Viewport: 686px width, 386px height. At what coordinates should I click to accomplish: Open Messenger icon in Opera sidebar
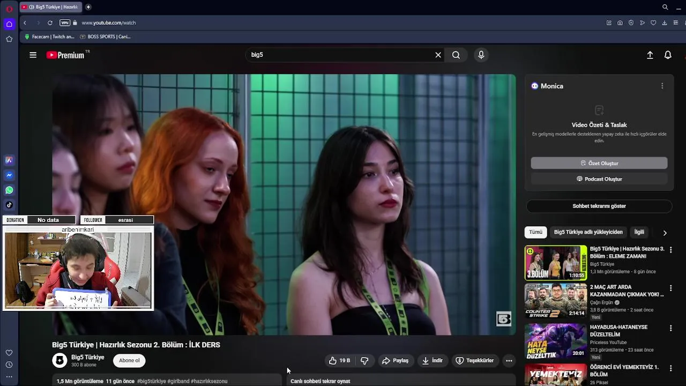(9, 175)
